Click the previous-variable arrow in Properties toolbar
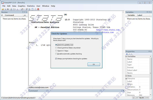Viewport: 153px width, 100px height. 130,54
